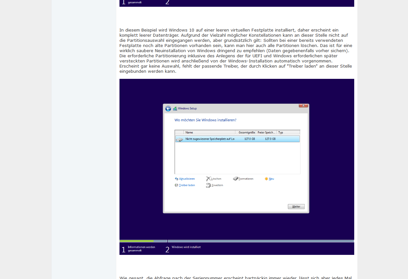Click the drive icon in the disk row

click(179, 139)
